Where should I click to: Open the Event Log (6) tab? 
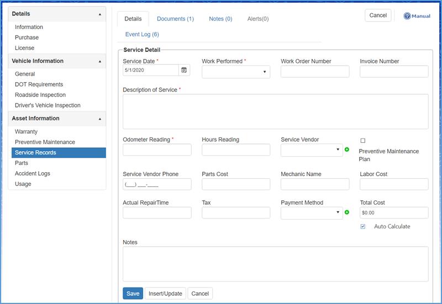pyautogui.click(x=142, y=34)
